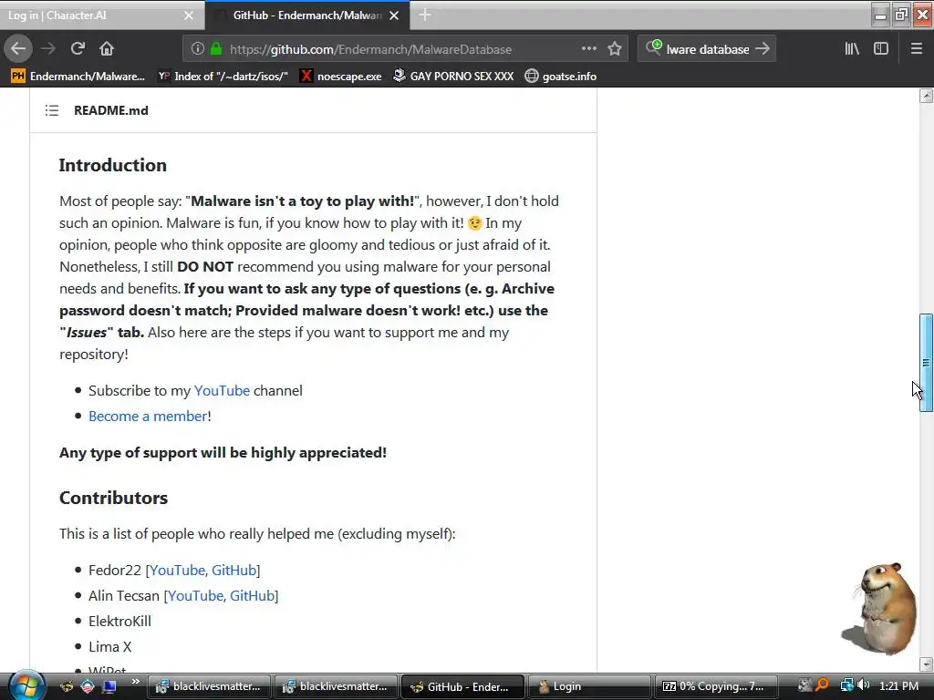The height and width of the screenshot is (700, 934).
Task: Click the 'Lima X' contributor entry
Action: tap(109, 647)
